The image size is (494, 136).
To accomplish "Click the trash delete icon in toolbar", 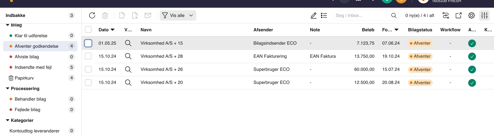I will pos(105,15).
